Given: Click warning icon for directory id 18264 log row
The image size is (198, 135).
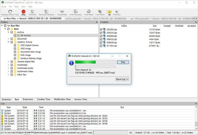Looking at the screenshot, I should (2, 116).
